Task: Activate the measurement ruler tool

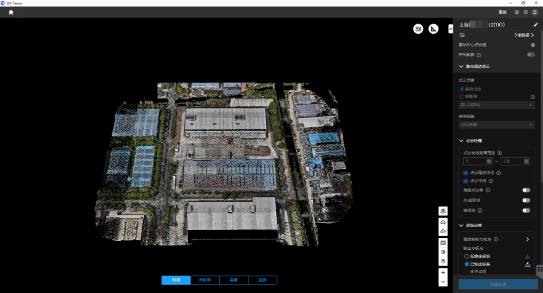Action: tap(433, 29)
